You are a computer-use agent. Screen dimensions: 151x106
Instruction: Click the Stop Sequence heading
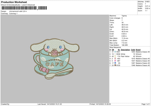115,47
